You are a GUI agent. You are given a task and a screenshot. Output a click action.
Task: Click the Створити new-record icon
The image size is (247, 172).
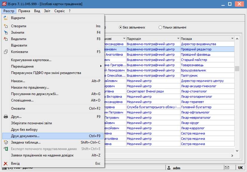(x=6, y=26)
